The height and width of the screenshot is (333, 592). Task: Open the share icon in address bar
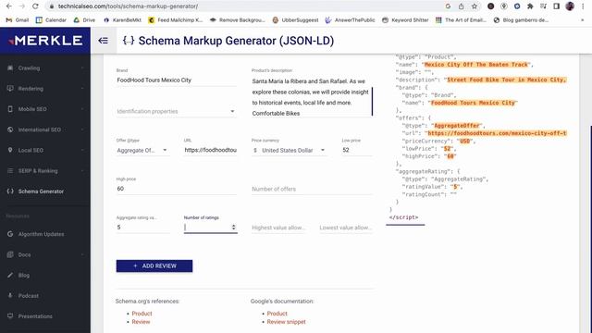pyautogui.click(x=461, y=6)
